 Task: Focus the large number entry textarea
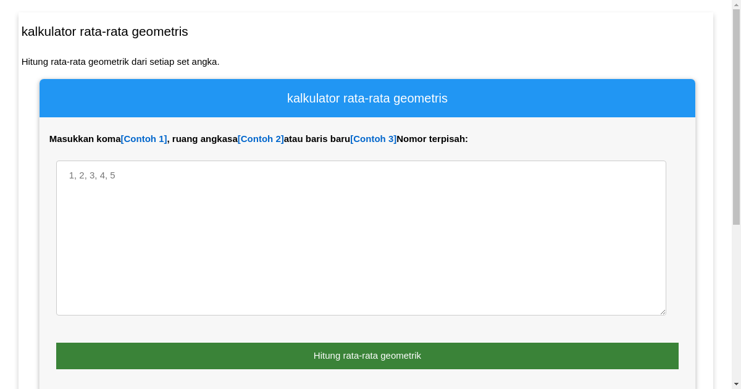click(361, 247)
